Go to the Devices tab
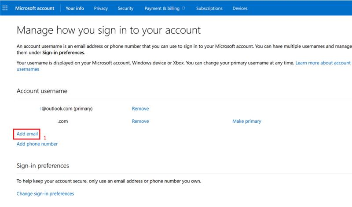Screen dimensions: 352x207 point(240,8)
